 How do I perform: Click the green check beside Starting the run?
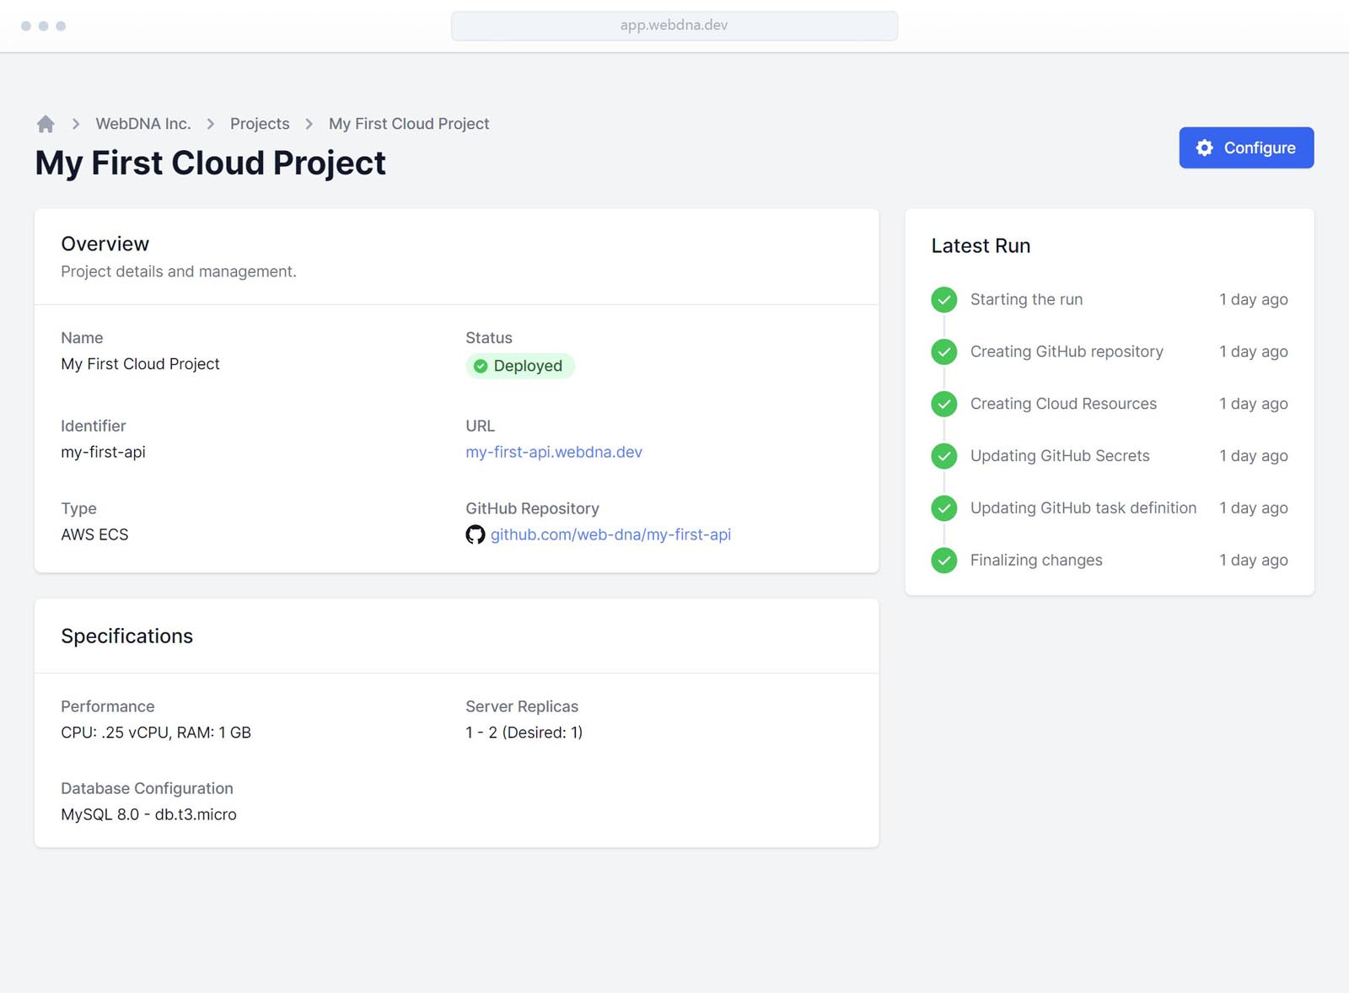tap(943, 299)
